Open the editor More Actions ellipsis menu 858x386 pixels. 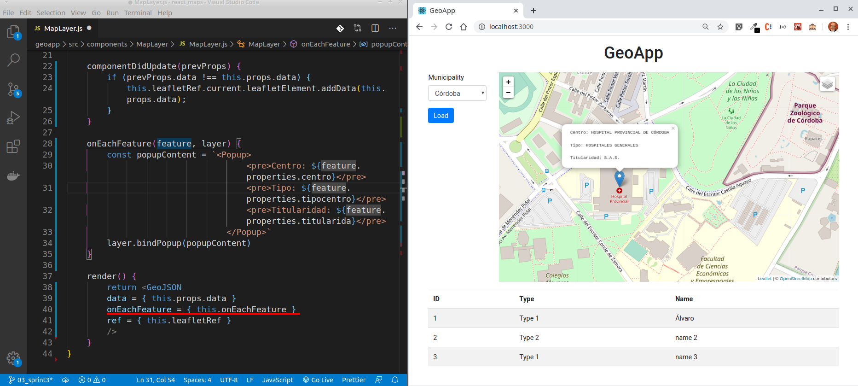tap(393, 29)
